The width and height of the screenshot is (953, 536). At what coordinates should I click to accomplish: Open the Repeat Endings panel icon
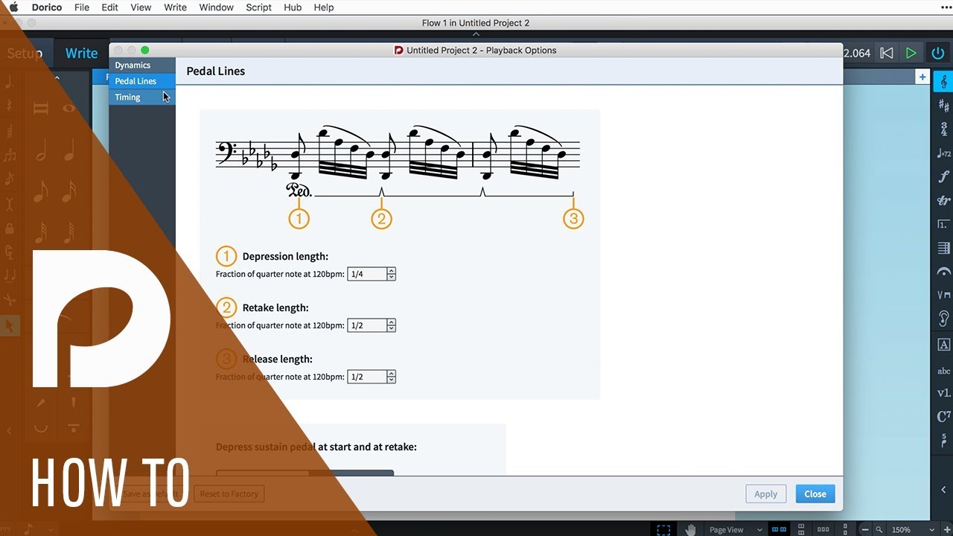point(943,225)
